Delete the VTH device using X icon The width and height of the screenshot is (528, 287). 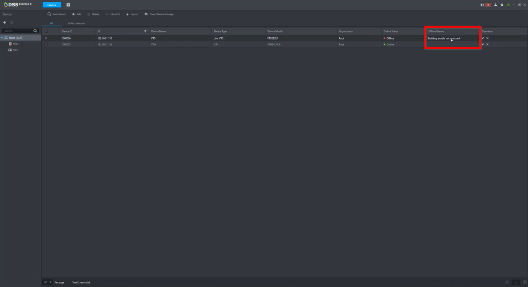coord(488,44)
